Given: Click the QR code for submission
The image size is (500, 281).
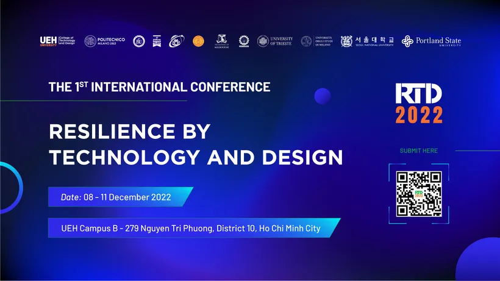Looking at the screenshot, I should point(419,194).
